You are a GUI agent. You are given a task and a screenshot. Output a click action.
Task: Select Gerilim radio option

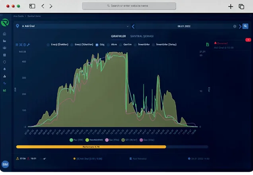click(x=121, y=45)
